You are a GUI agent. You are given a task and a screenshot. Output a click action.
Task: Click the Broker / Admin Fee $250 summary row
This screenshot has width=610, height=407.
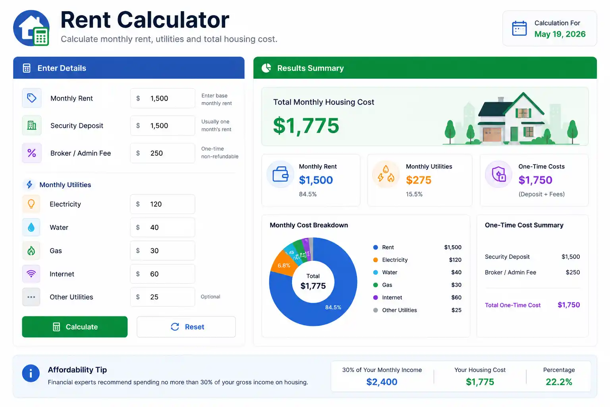tap(532, 272)
